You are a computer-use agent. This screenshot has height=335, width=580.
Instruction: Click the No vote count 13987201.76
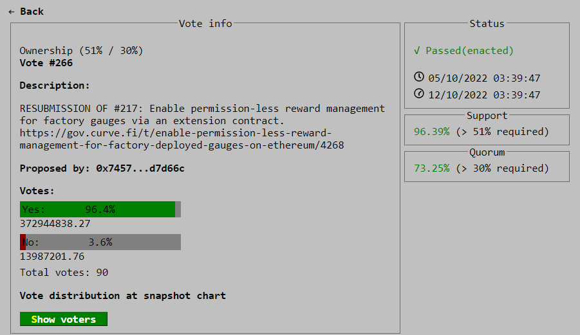pyautogui.click(x=52, y=257)
